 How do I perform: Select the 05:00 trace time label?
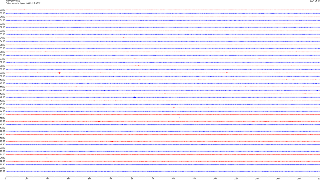2,45
